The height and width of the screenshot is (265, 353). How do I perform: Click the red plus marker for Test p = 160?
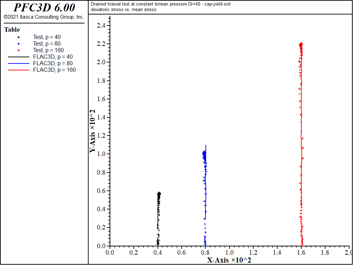(x=19, y=50)
